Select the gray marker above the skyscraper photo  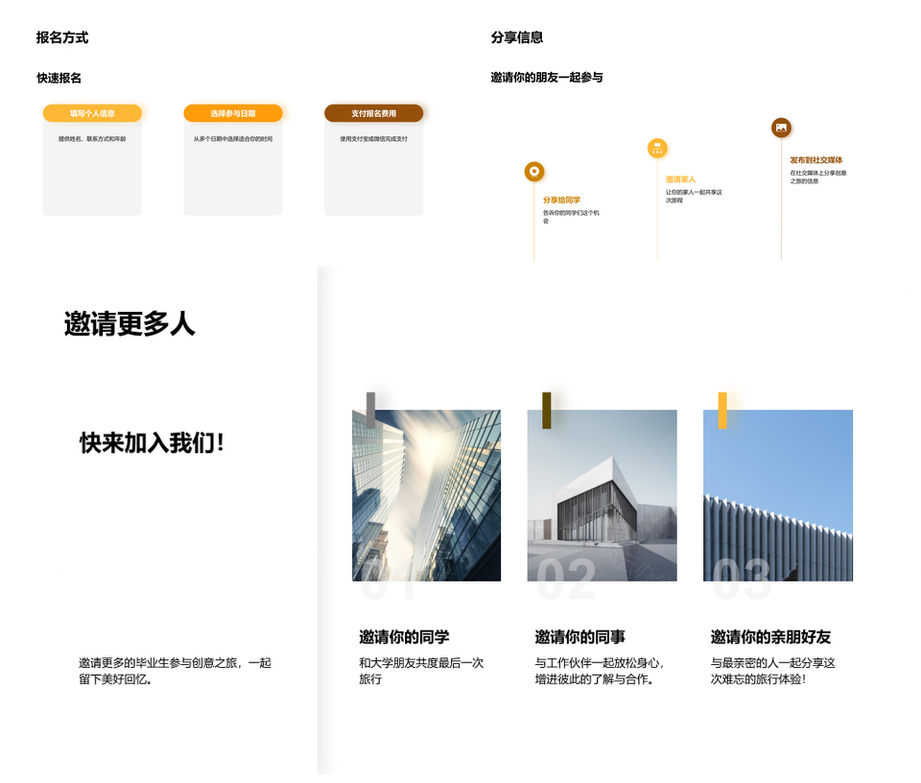click(x=370, y=410)
